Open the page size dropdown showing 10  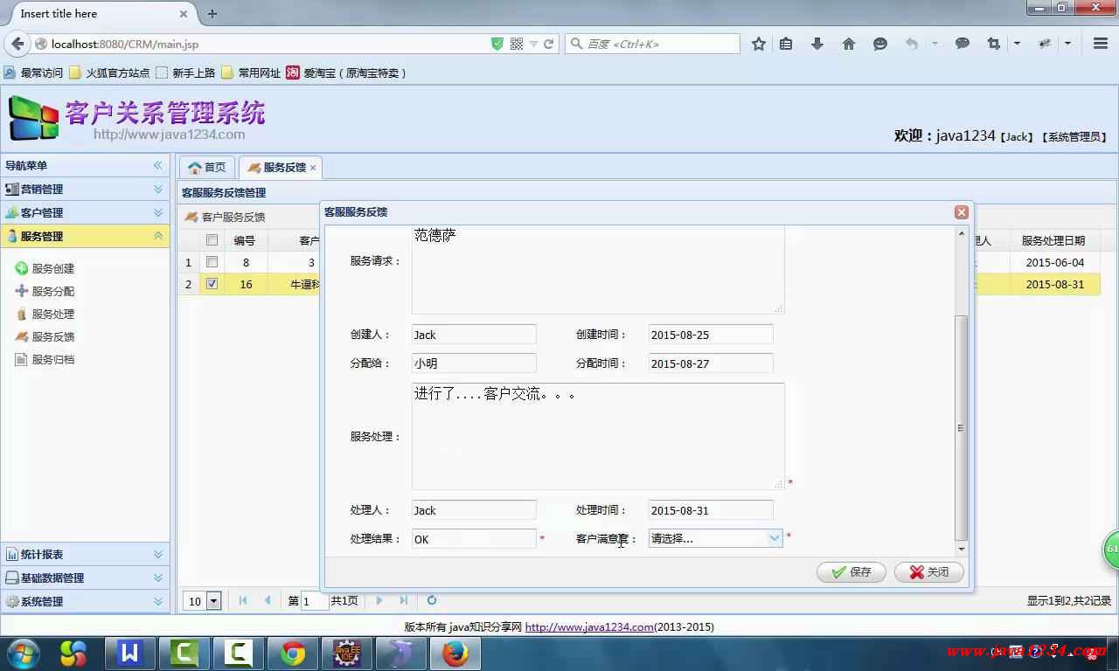pos(213,601)
